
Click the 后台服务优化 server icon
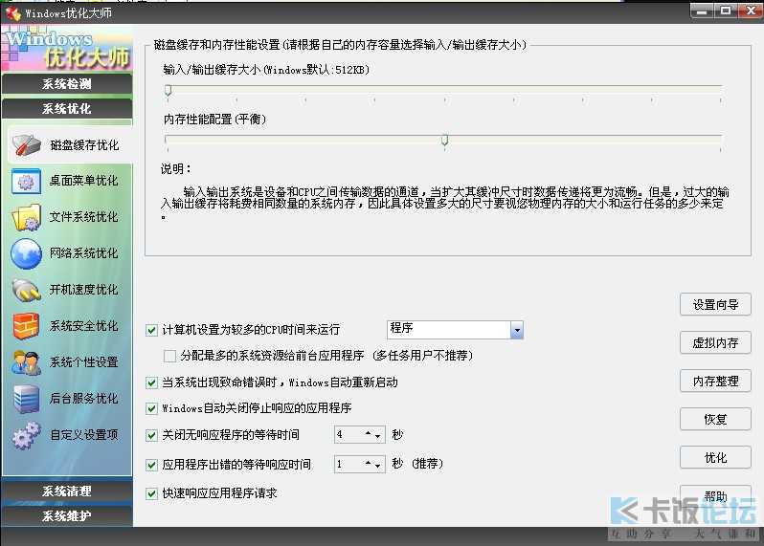(x=26, y=399)
